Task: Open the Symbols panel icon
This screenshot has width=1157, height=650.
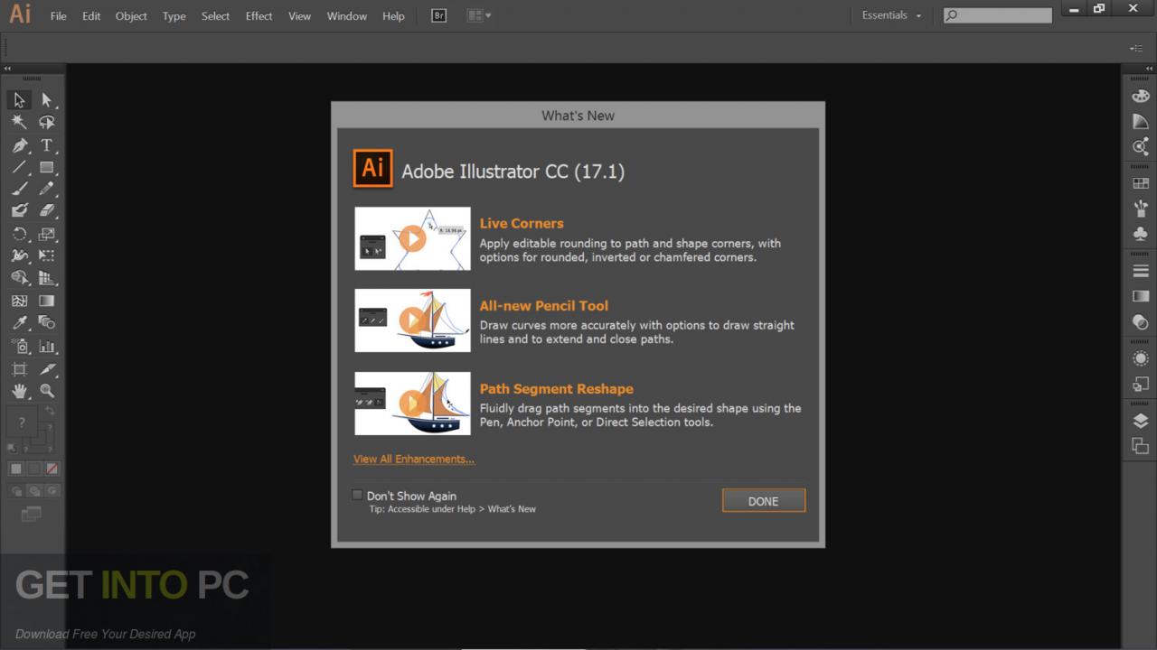Action: [1141, 234]
